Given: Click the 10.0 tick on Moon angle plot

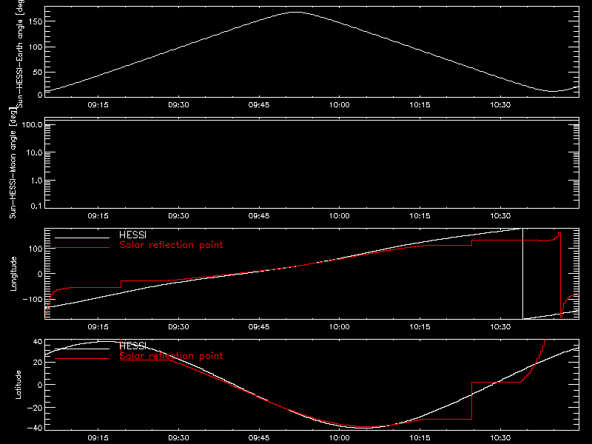Looking at the screenshot, I should [34, 153].
